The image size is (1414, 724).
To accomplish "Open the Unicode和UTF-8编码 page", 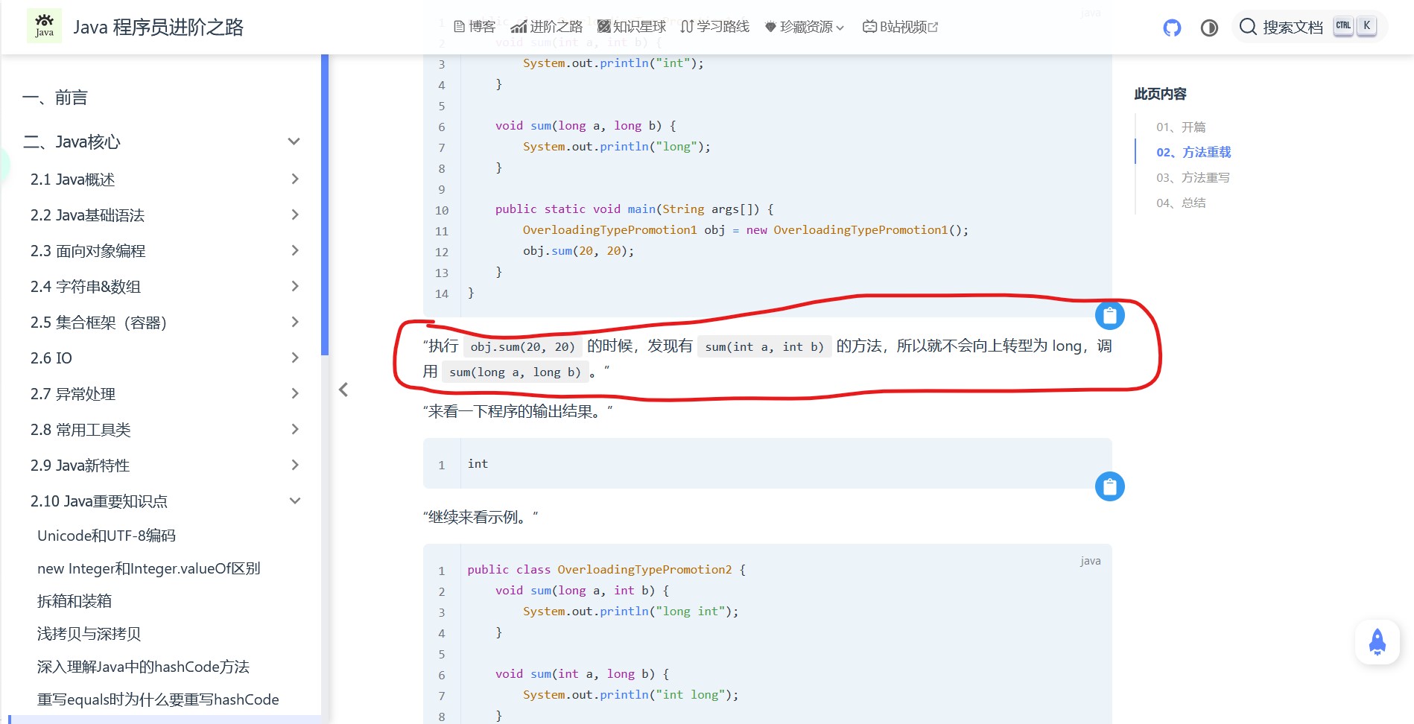I will point(107,536).
